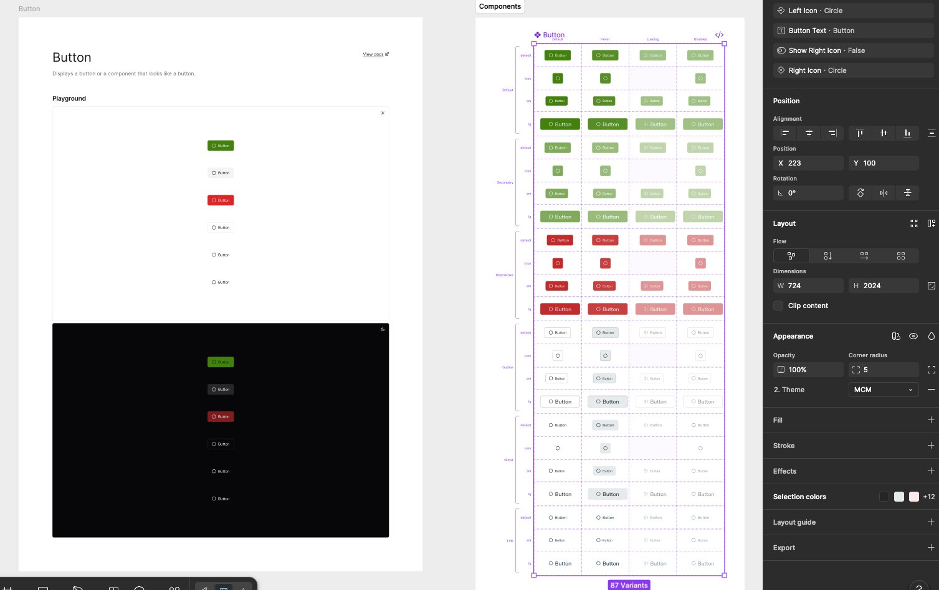Click the Button Text property row
This screenshot has height=590, width=939.
[854, 30]
